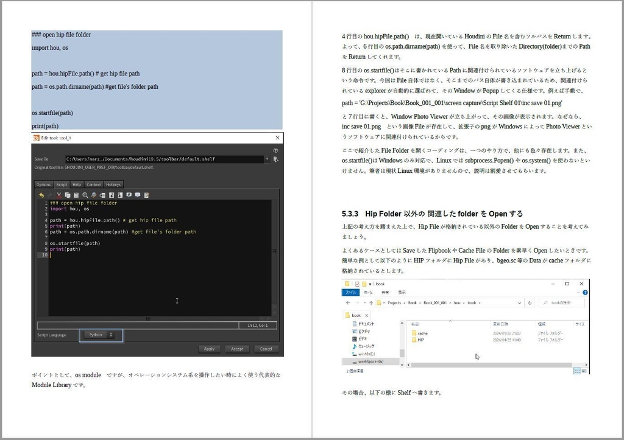Use the Undo arrow icon in the script editor
This screenshot has height=440, width=624.
click(x=41, y=195)
